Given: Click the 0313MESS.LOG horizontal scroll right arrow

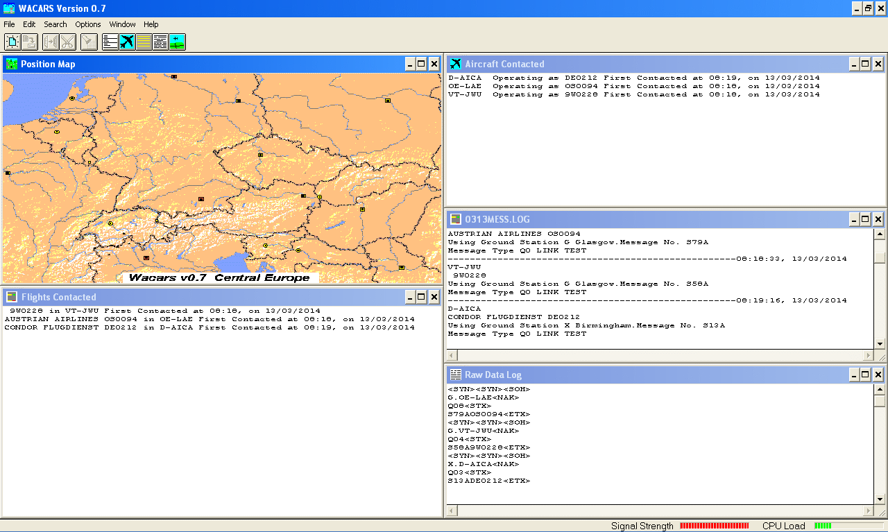Looking at the screenshot, I should (x=868, y=355).
